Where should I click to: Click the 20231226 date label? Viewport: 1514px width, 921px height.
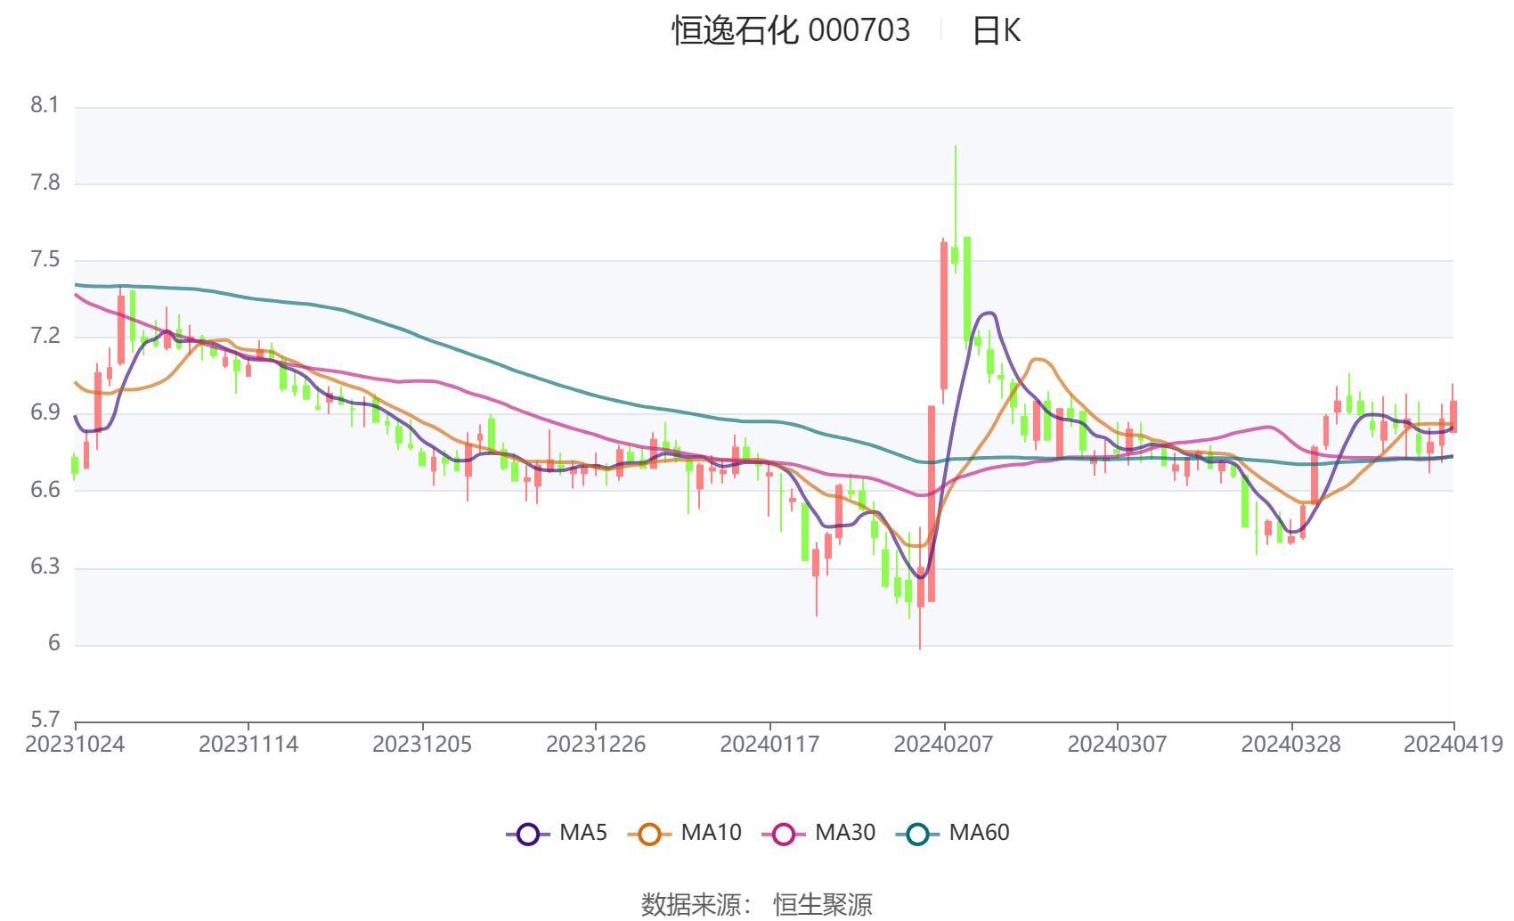tap(596, 744)
